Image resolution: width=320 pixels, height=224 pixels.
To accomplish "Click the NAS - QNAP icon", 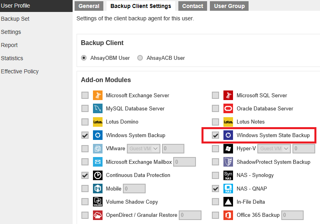I will tap(228, 189).
